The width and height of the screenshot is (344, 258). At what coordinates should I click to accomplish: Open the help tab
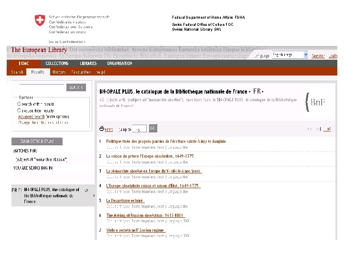tap(101, 72)
